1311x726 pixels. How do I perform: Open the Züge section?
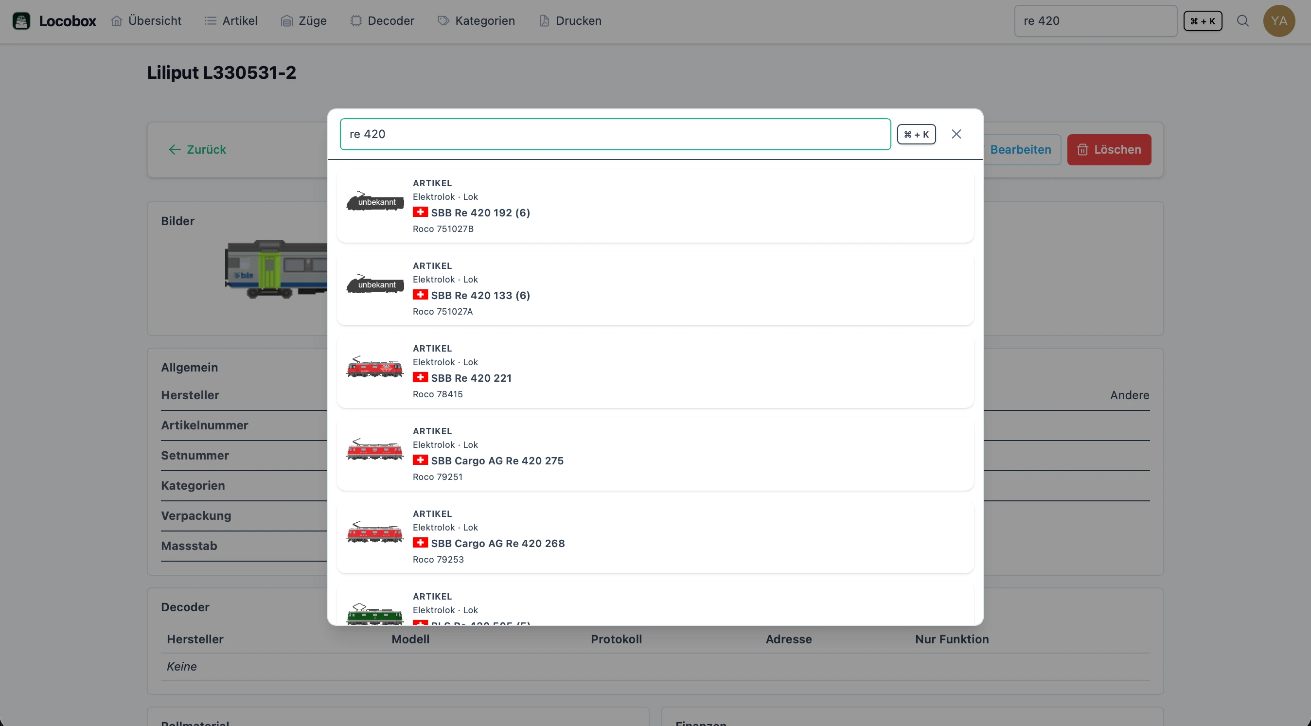304,21
